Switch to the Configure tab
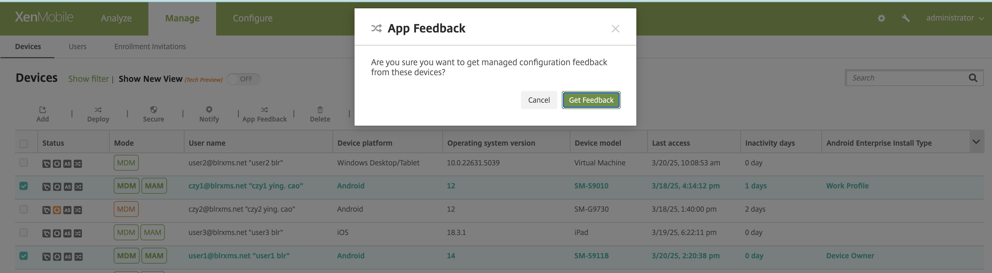 click(x=252, y=18)
